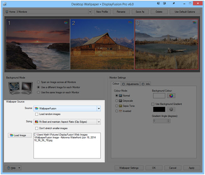
Task: Select monitor 3 lake wallpaper preview
Action: [167, 44]
